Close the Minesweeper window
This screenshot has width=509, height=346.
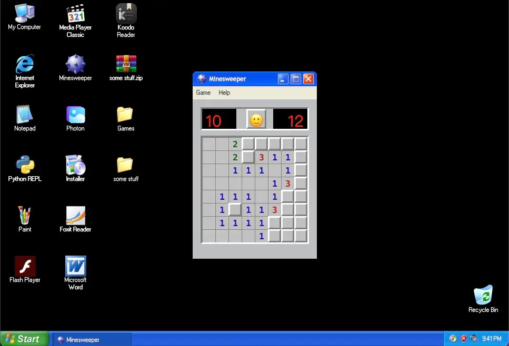click(x=308, y=79)
